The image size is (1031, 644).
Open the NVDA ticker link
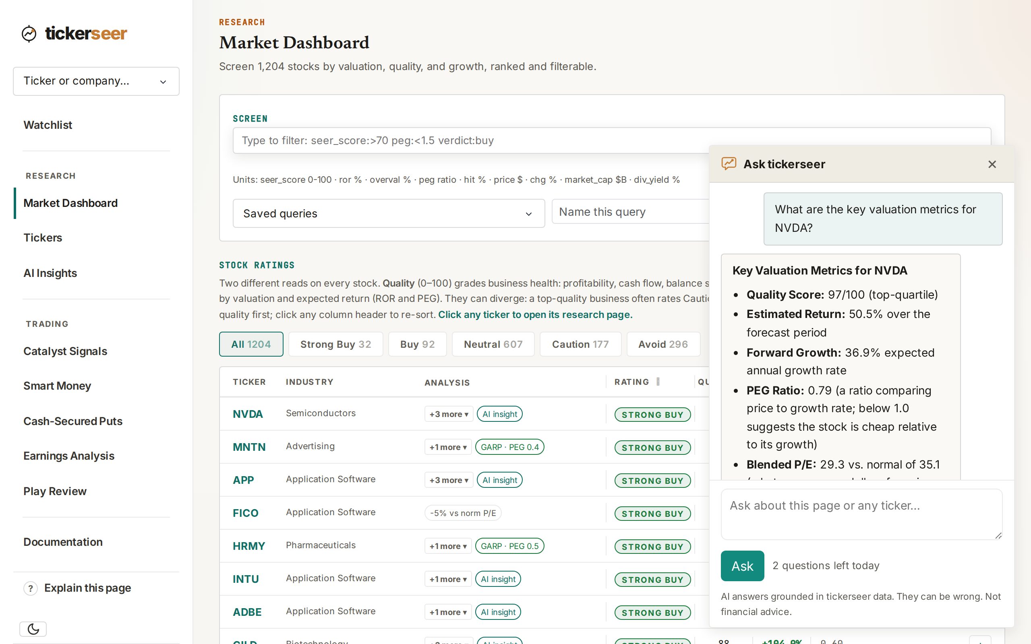pyautogui.click(x=248, y=414)
